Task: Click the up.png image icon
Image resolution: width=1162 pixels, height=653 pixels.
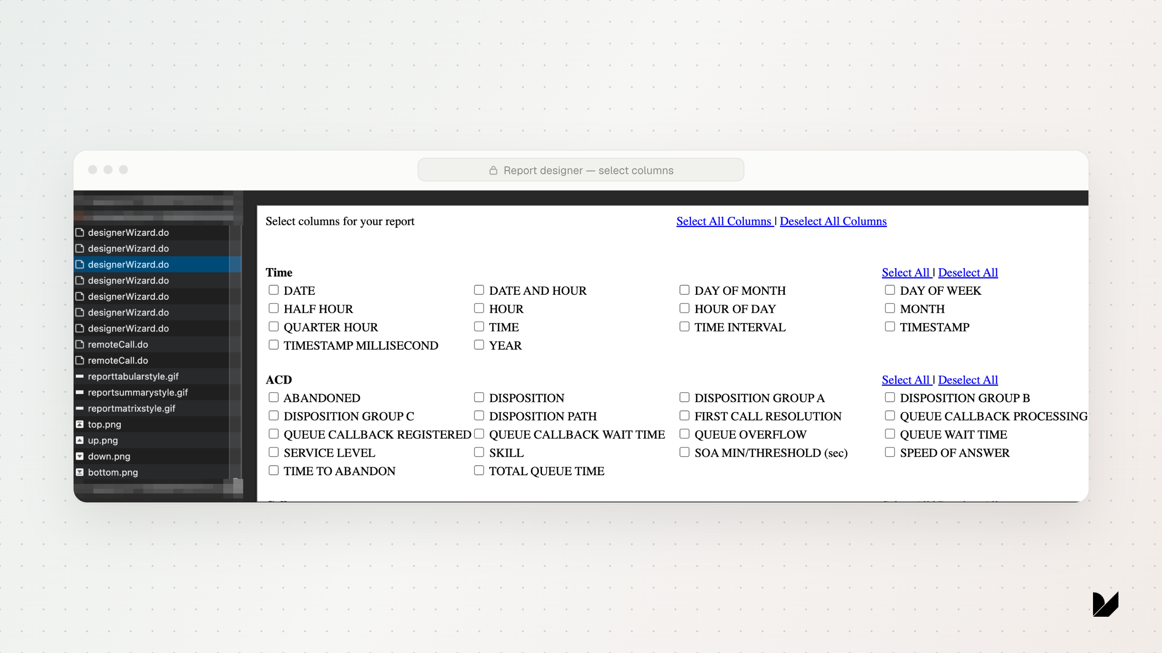Action: (80, 440)
